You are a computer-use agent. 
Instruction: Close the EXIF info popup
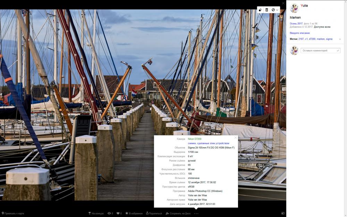click(x=236, y=138)
